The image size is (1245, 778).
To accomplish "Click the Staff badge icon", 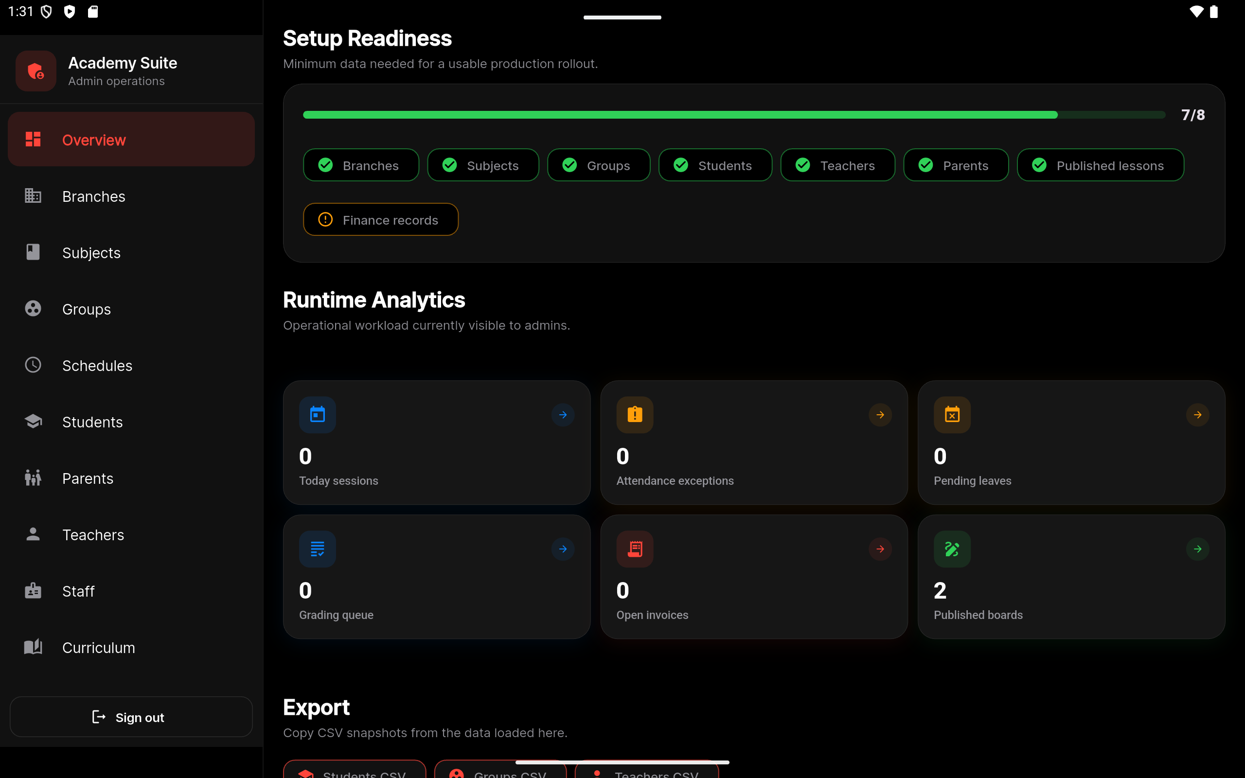I will coord(33,591).
